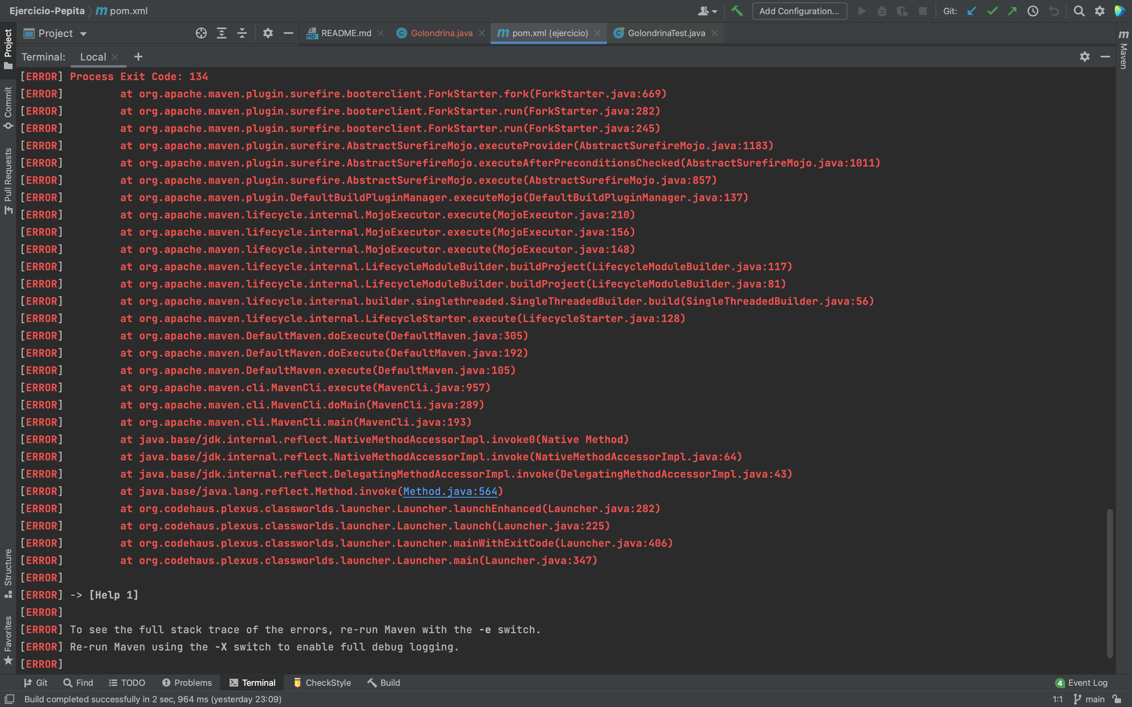Close the Local terminal session
1132x707 pixels.
pos(115,57)
